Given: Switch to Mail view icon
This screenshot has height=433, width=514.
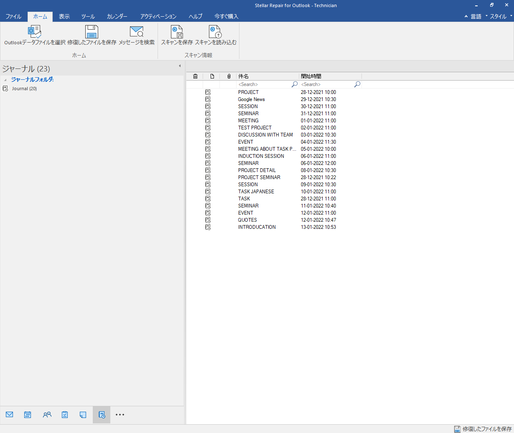Looking at the screenshot, I should tap(10, 415).
